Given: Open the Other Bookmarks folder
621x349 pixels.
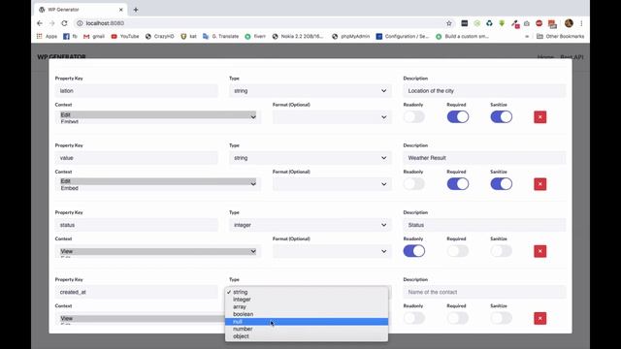Looking at the screenshot, I should point(560,37).
